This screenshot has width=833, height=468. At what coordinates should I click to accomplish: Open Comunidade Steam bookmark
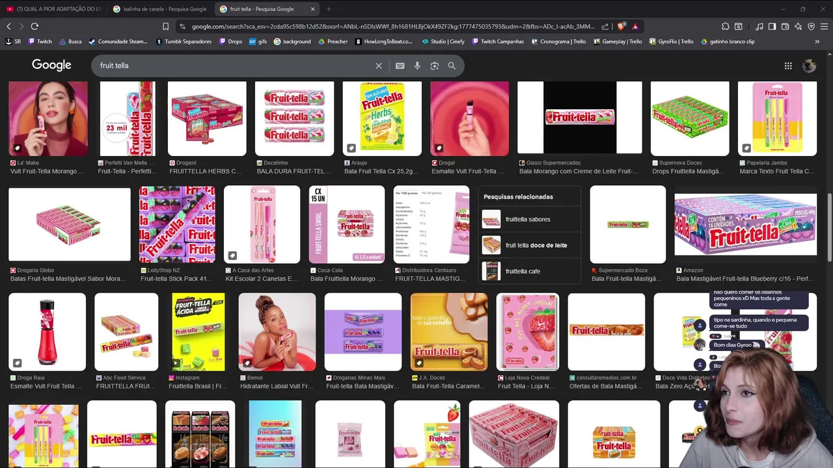point(118,42)
